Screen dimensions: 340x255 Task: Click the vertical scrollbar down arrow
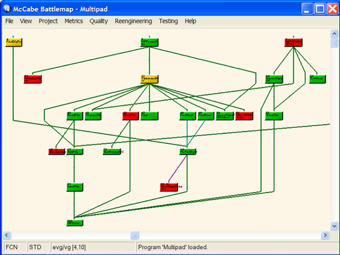334,226
